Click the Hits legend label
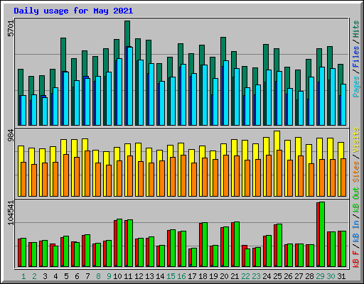Viewport: 364px width, 284px height. click(x=356, y=29)
